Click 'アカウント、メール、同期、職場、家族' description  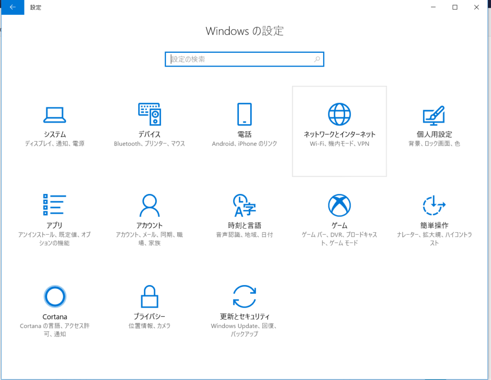click(150, 239)
